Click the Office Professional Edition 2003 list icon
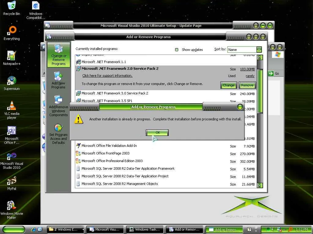This screenshot has height=234, width=313. point(78,161)
